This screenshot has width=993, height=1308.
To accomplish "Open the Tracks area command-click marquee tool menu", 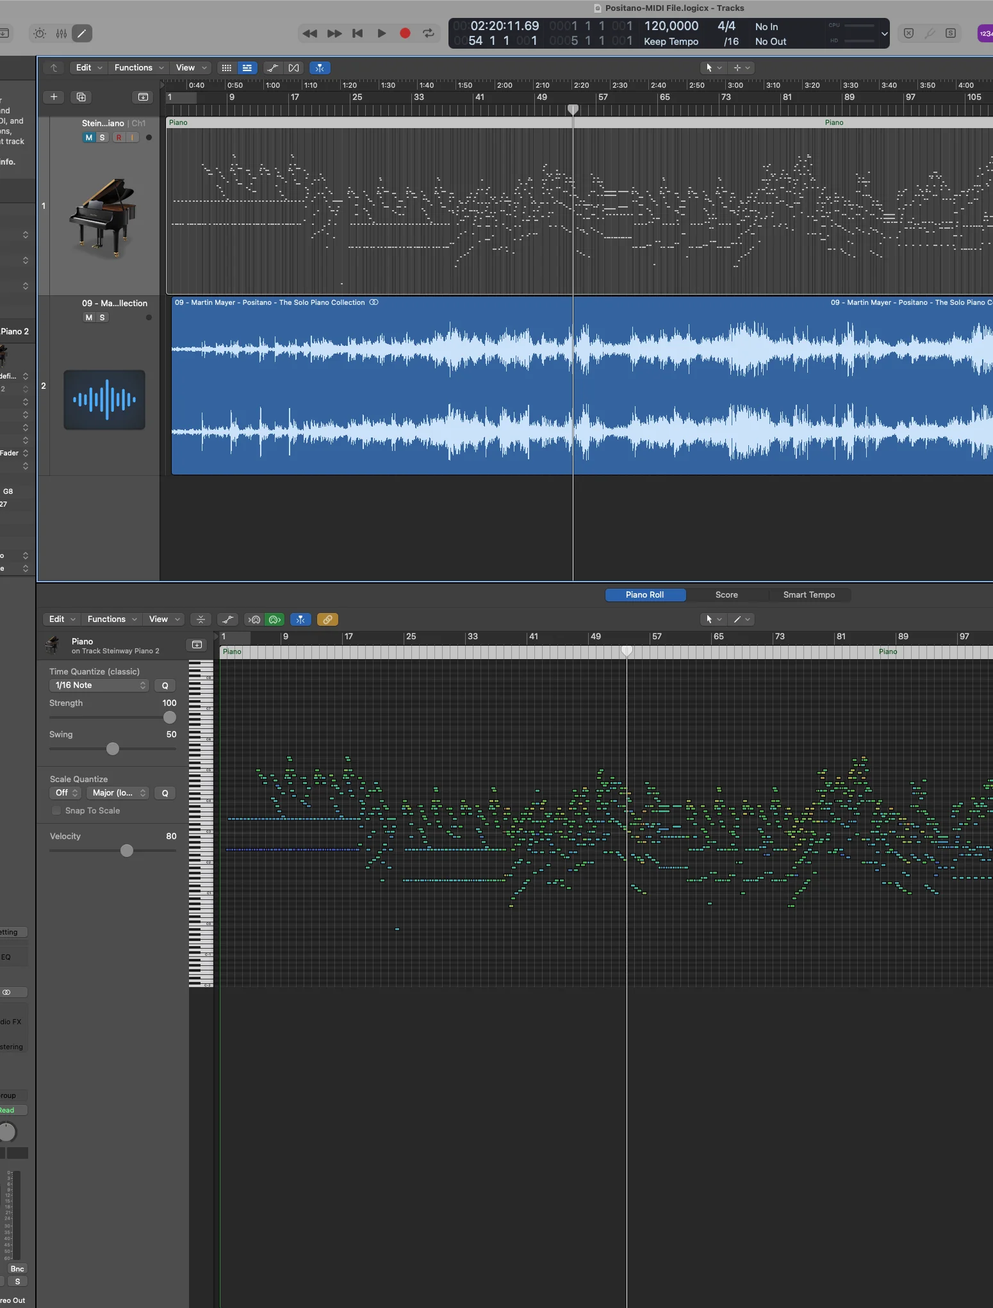I will pos(741,68).
